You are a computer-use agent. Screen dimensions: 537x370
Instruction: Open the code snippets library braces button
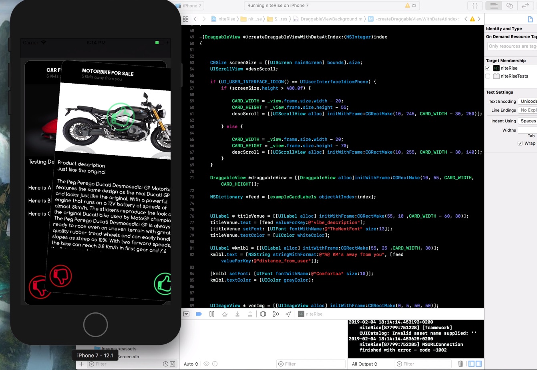point(475,6)
